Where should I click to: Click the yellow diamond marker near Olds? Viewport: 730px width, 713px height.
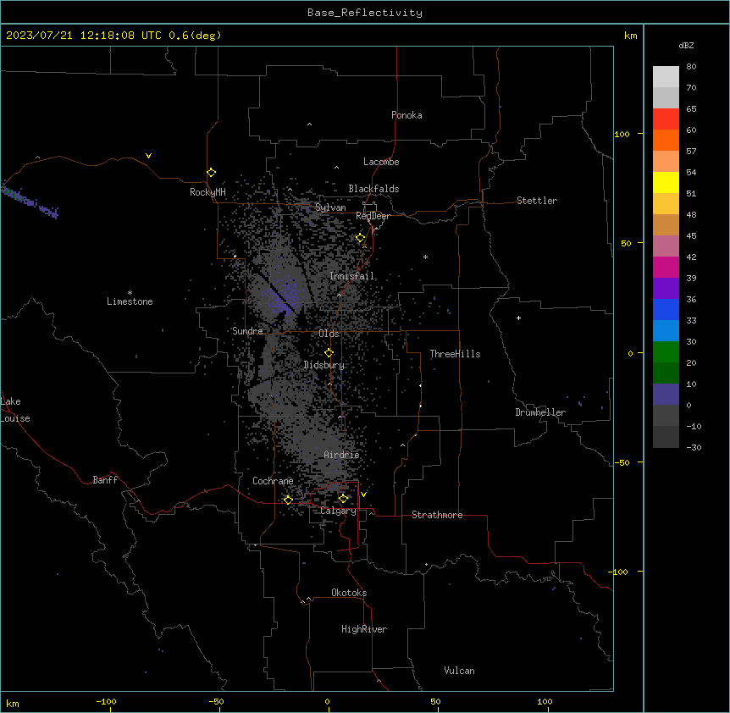tap(329, 353)
